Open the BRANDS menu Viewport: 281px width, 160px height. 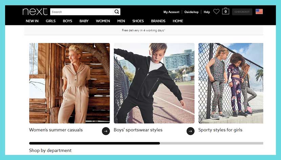point(158,21)
